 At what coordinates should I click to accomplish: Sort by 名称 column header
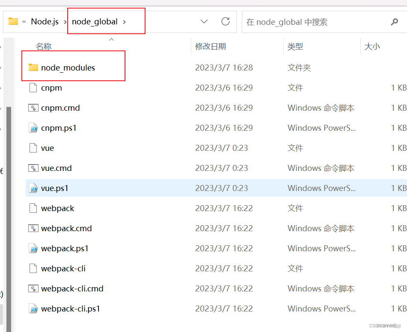point(44,47)
